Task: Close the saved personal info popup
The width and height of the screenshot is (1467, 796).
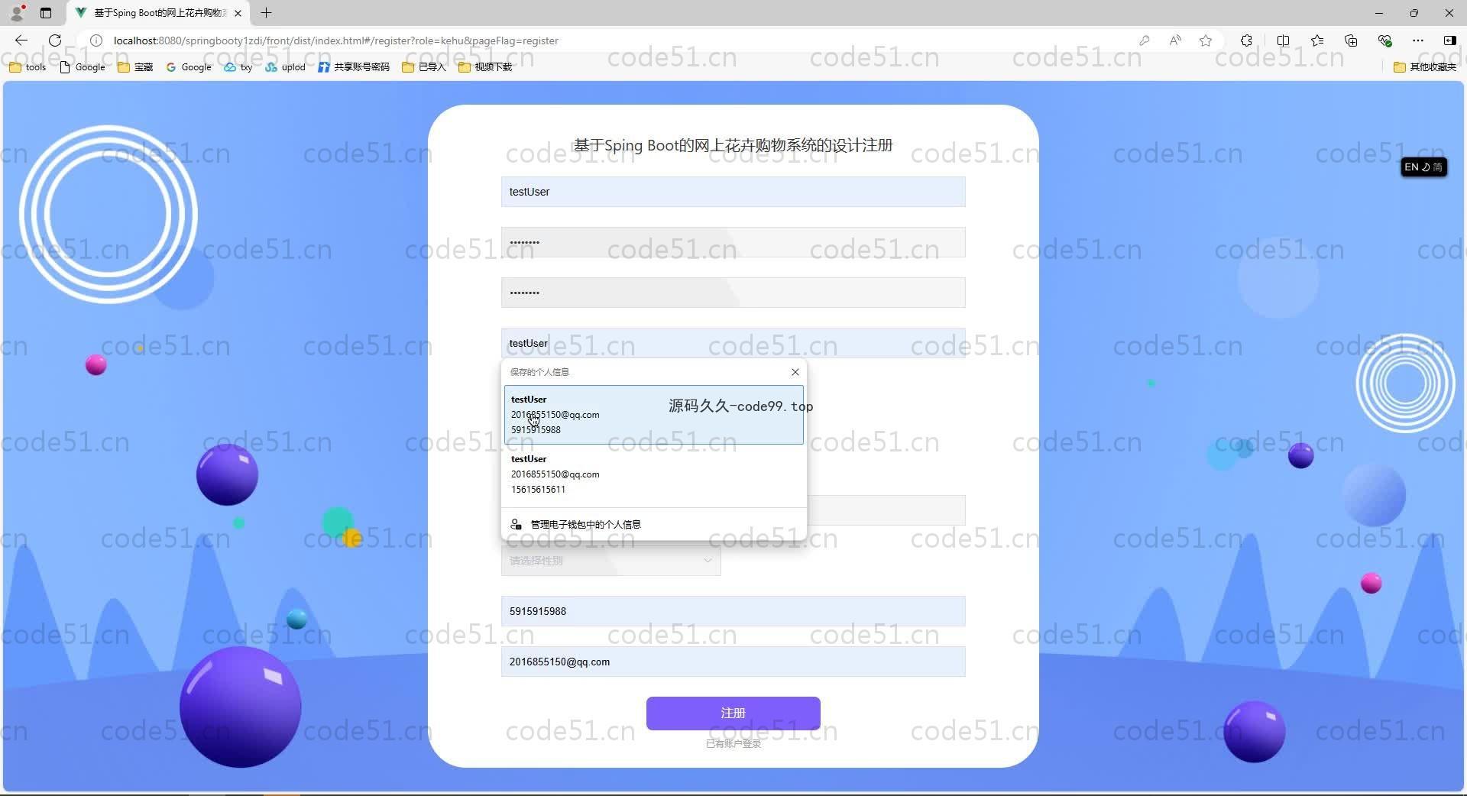Action: [x=795, y=372]
